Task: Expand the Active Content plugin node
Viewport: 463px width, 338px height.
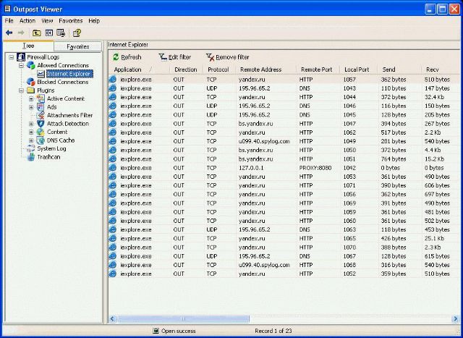Action: click(x=31, y=98)
